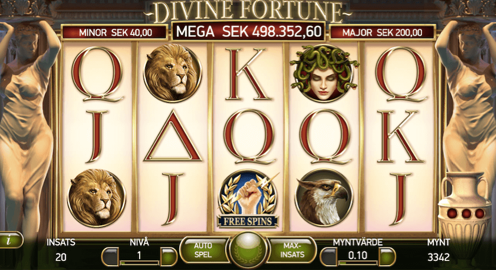496x270 pixels.
Task: Click the Major SEK 200,00 jackpot panel
Action: 382,32
